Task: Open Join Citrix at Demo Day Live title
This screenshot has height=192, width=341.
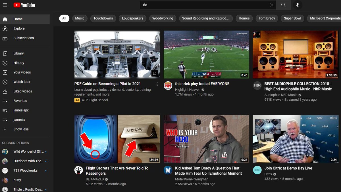Action: point(288,168)
